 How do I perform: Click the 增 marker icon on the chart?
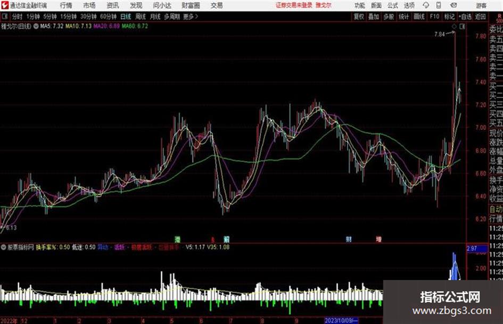point(379,239)
